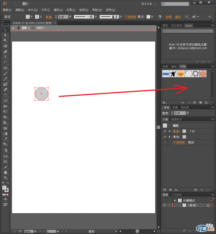
Task: Select the Artboard tool
Action: [5, 161]
